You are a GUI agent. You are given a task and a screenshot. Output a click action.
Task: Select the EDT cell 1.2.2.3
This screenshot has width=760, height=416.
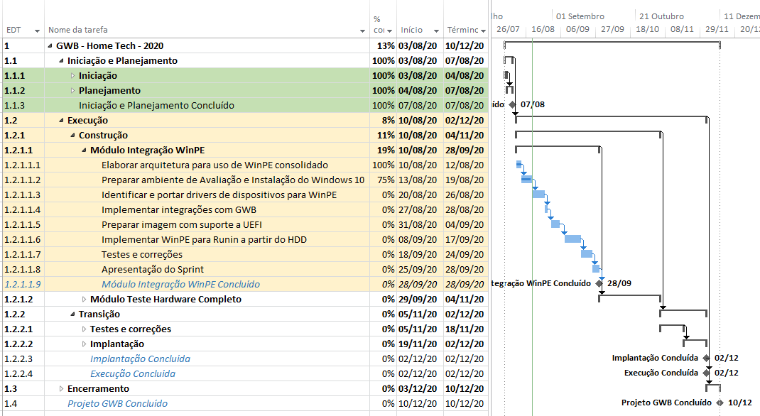coord(23,359)
